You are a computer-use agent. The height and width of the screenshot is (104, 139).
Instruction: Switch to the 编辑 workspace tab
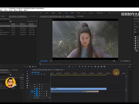(x=53, y=13)
